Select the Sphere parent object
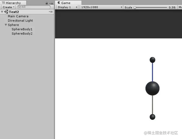Image resolution: width=182 pixels, height=139 pixels. (13, 25)
